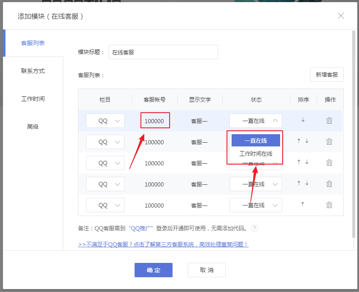Open the 联系方式 tab

coord(33,71)
